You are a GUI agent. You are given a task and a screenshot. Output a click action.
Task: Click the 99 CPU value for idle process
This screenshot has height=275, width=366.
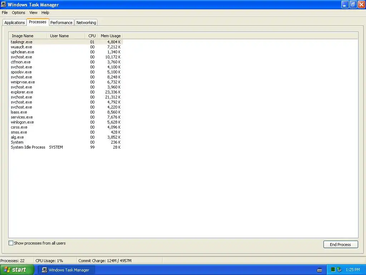point(93,147)
